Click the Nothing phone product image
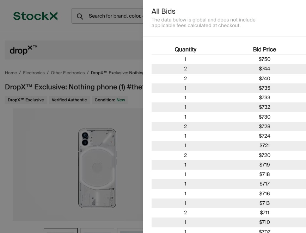The image size is (306, 233). (x=97, y=168)
